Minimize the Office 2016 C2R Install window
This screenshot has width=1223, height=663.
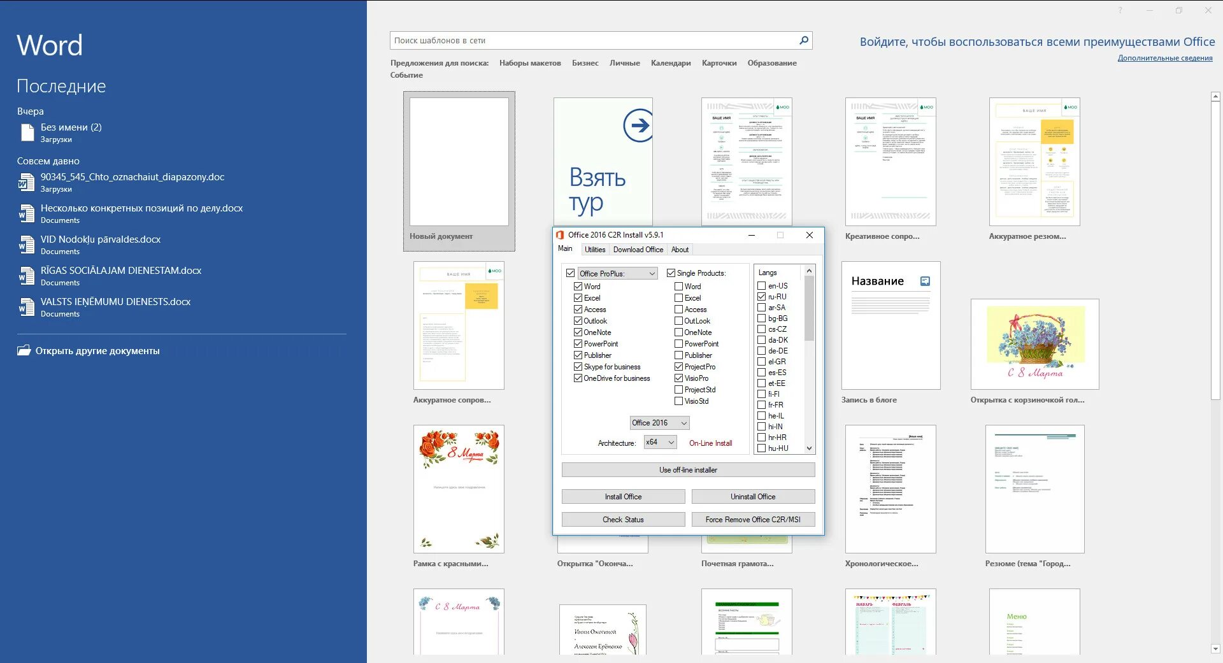click(752, 235)
